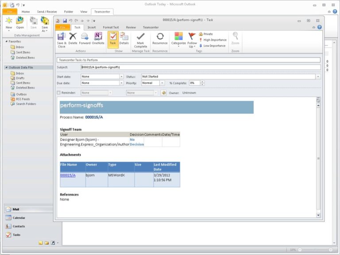Click the No Decision signoff link
Image resolution: width=340 pixels, height=255 pixels.
point(137,142)
